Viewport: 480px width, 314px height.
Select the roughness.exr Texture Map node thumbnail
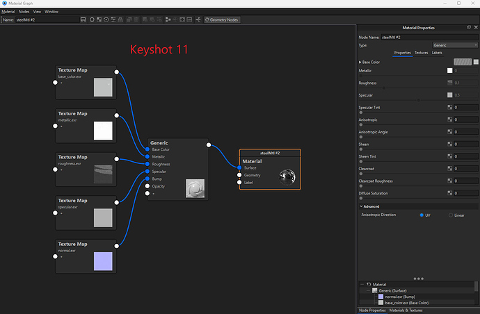pos(103,174)
